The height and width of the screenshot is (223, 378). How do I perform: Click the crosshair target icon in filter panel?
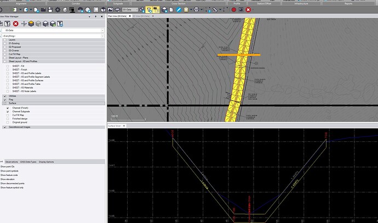[24, 24]
